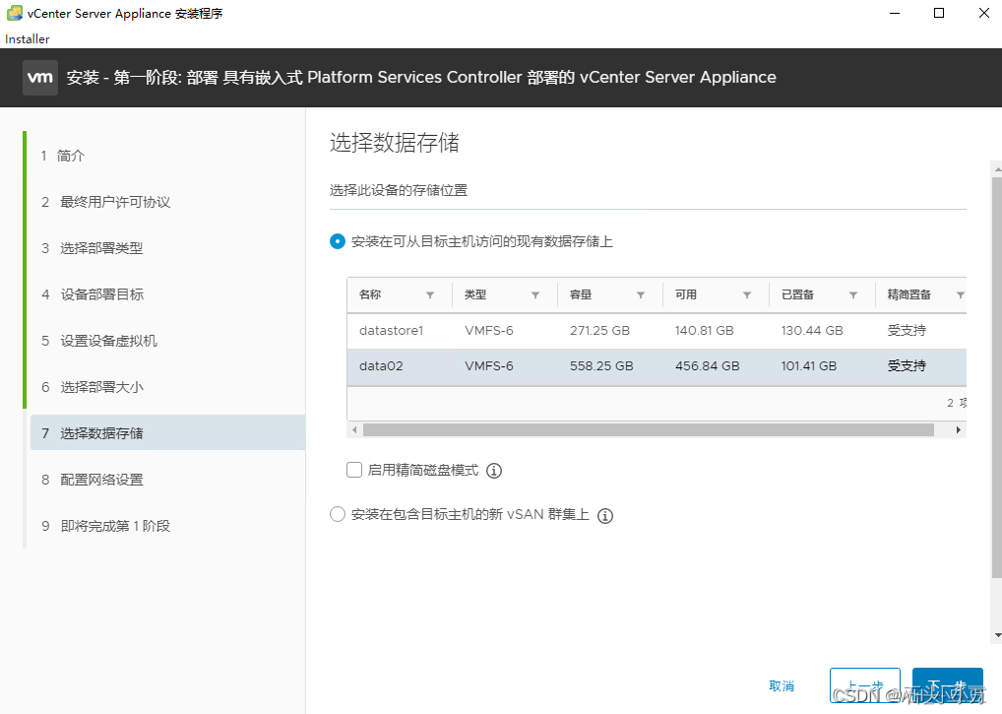Open filter icon on 已置备 column
This screenshot has height=714, width=1002.
[x=853, y=295]
